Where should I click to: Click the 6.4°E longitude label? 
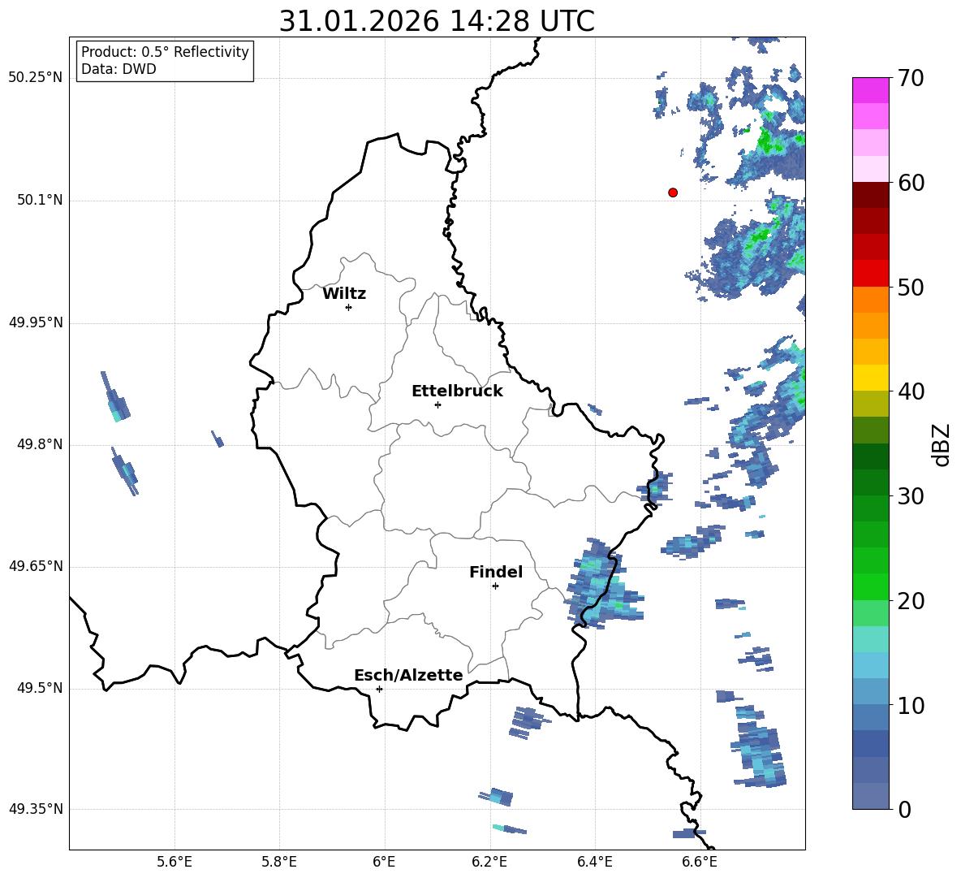594,862
